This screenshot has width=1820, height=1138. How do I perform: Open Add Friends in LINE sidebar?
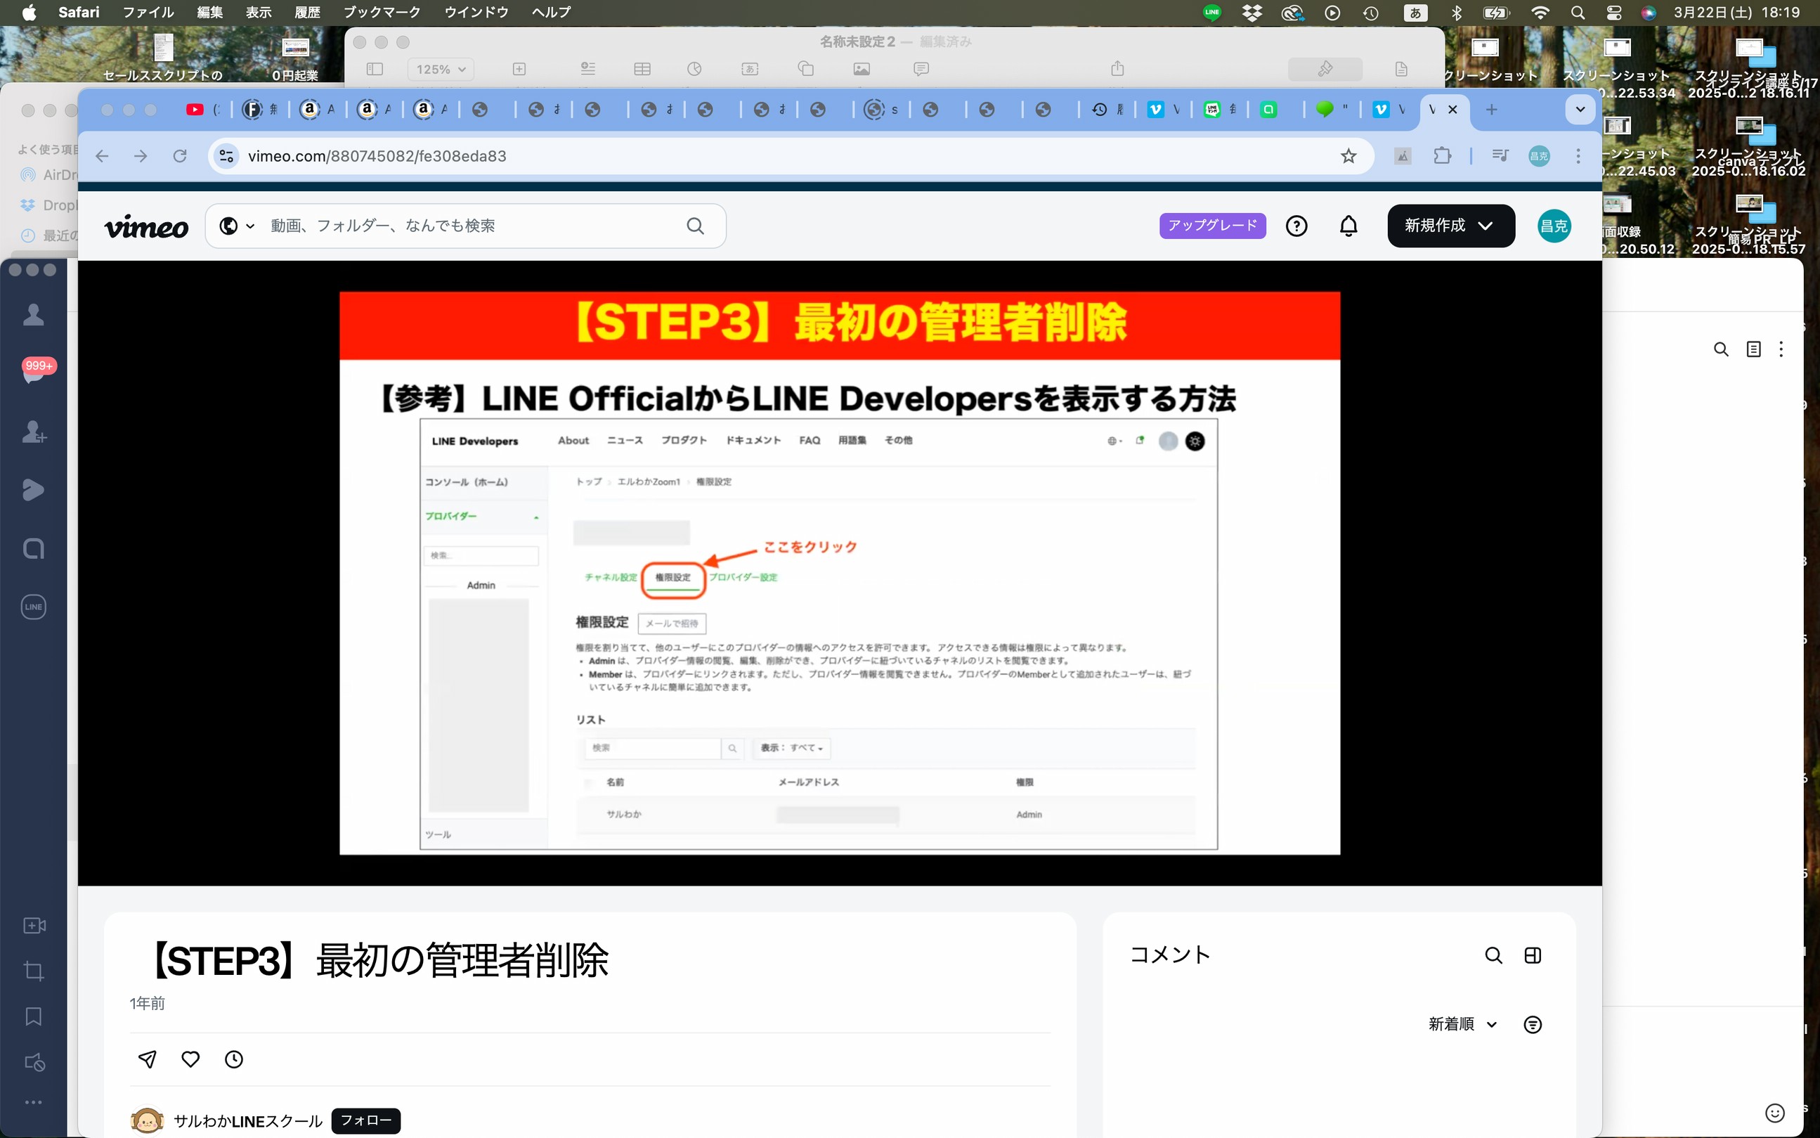coord(34,432)
